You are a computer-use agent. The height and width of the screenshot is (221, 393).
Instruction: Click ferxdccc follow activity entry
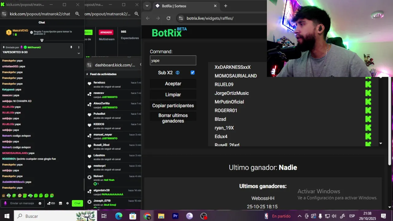point(114,84)
